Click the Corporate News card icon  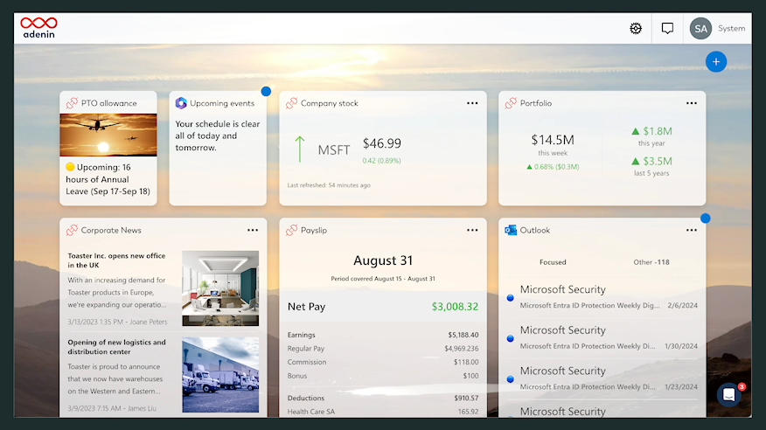(72, 230)
